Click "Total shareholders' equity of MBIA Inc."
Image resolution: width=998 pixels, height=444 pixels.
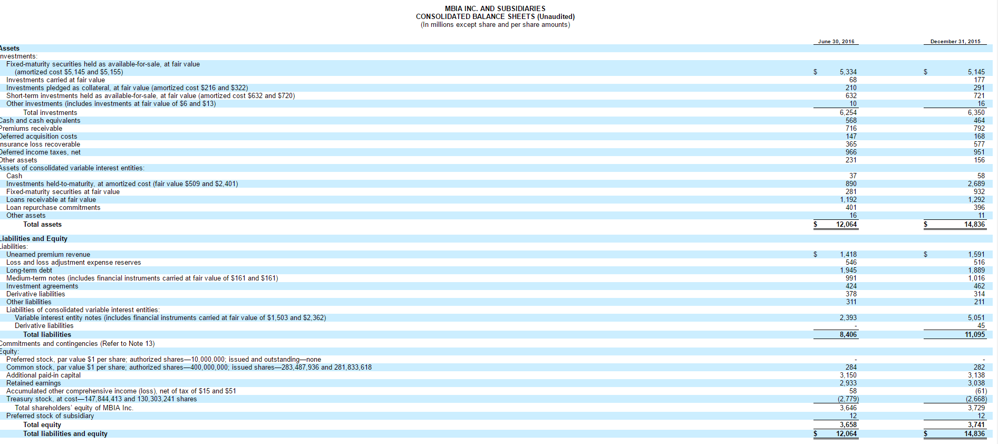tap(74, 408)
